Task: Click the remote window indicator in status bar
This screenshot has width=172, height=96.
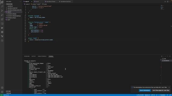Action: point(1,95)
